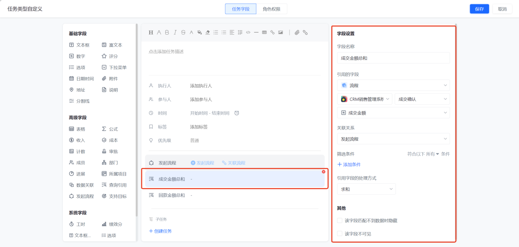
Task: Click the 普通 priority value
Action: click(x=194, y=141)
